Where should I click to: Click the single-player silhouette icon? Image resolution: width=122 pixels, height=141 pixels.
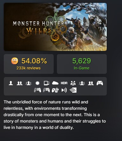11,83
